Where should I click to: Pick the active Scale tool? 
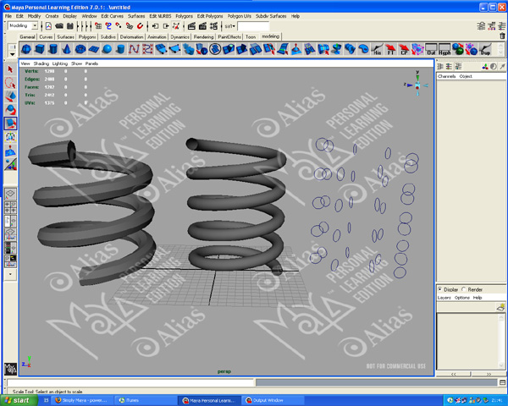10,123
